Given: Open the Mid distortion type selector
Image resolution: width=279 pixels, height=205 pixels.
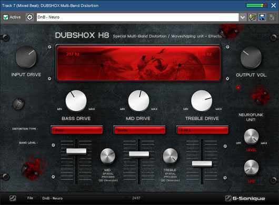Looking at the screenshot, I should [x=139, y=130].
